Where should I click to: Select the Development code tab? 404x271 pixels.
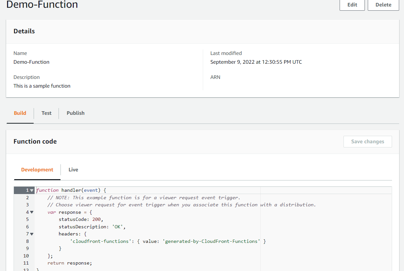click(37, 170)
